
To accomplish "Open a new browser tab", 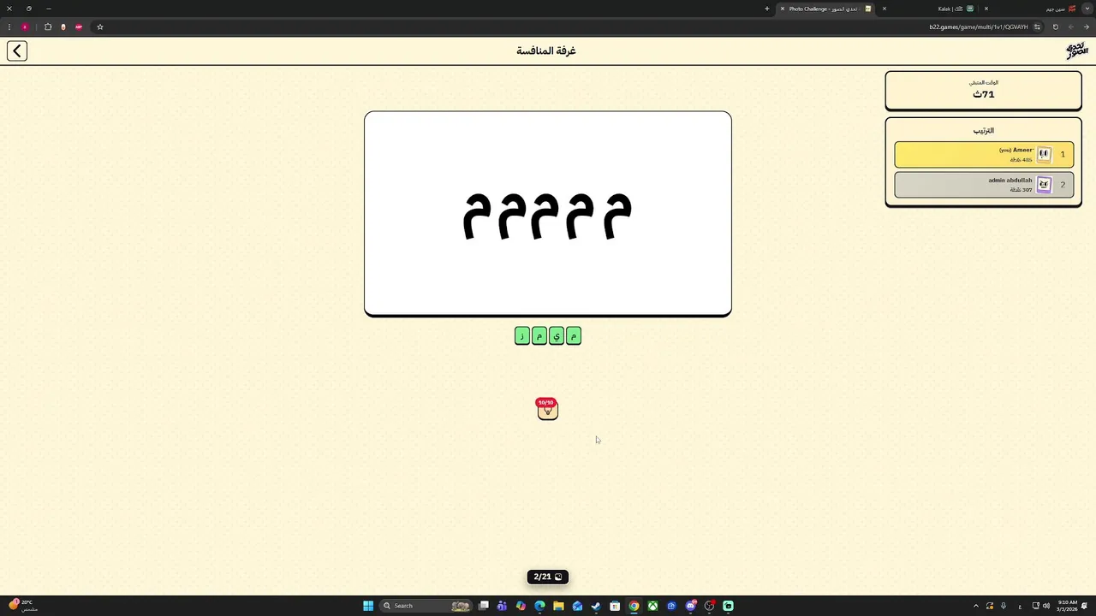I will click(767, 9).
